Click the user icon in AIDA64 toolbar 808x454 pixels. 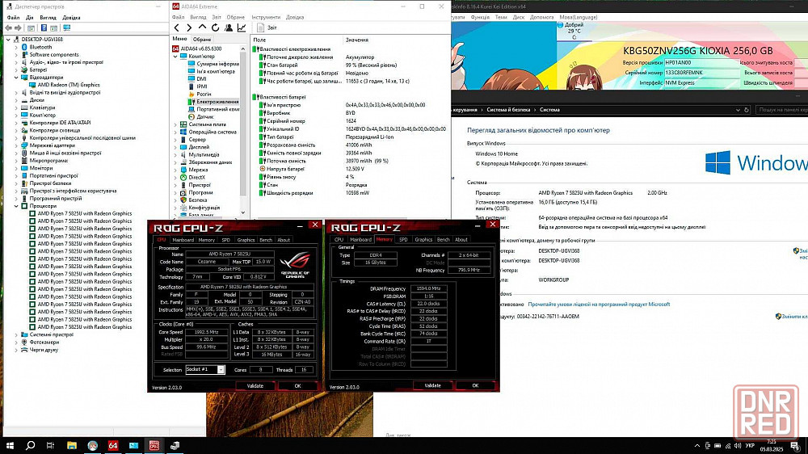(x=229, y=27)
